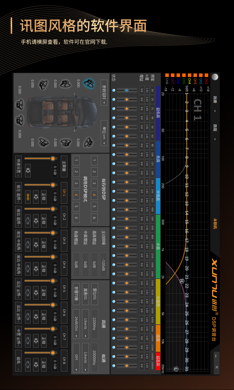Toggle the CH1 orange curve checkbox
Image resolution: width=234 pixels, height=390 pixels.
point(206,75)
